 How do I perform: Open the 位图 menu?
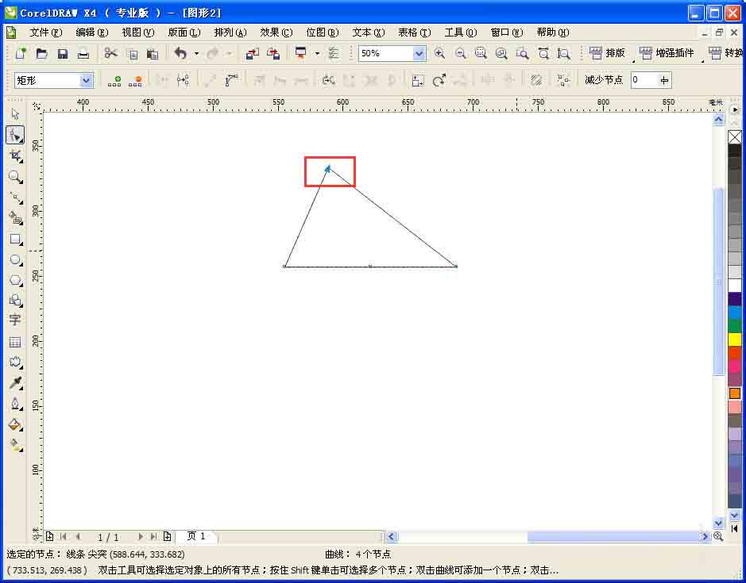(321, 33)
